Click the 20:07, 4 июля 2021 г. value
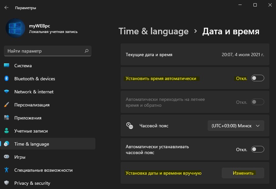This screenshot has height=189, width=276. (243, 55)
